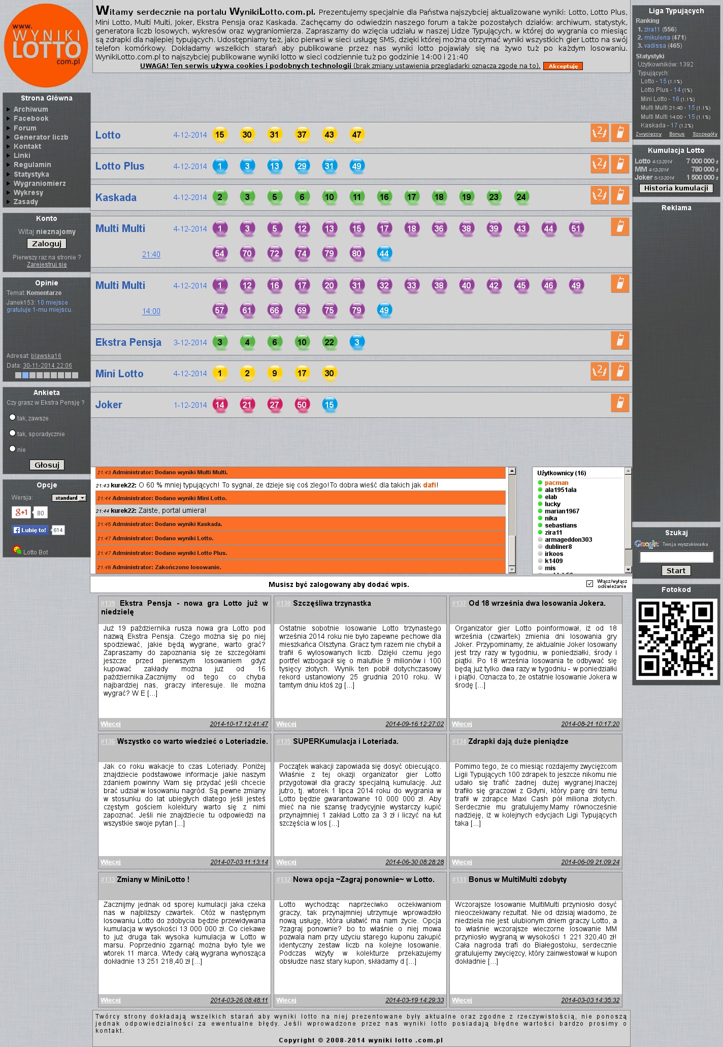Go to Generator liczb menu item

pyautogui.click(x=41, y=137)
